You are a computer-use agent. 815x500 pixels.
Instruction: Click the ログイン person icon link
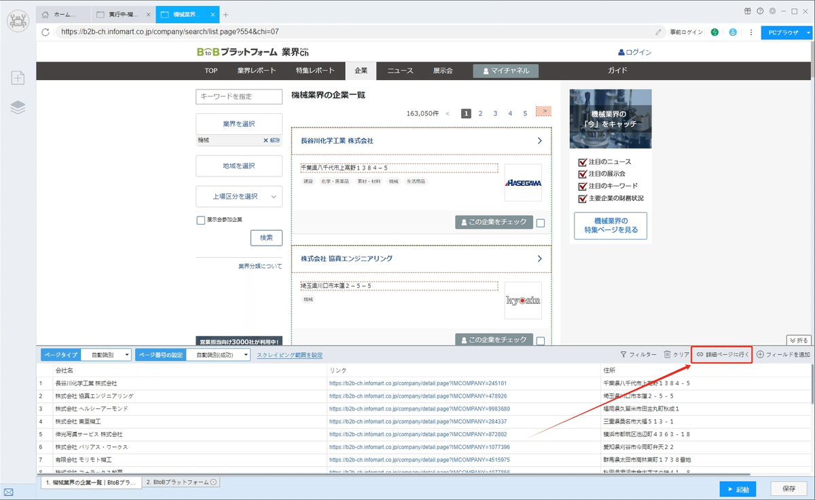tap(634, 52)
